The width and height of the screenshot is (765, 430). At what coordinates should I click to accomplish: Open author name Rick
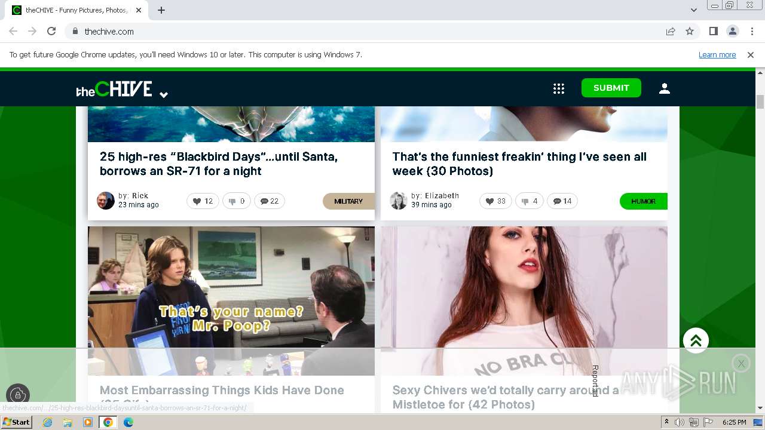click(140, 196)
